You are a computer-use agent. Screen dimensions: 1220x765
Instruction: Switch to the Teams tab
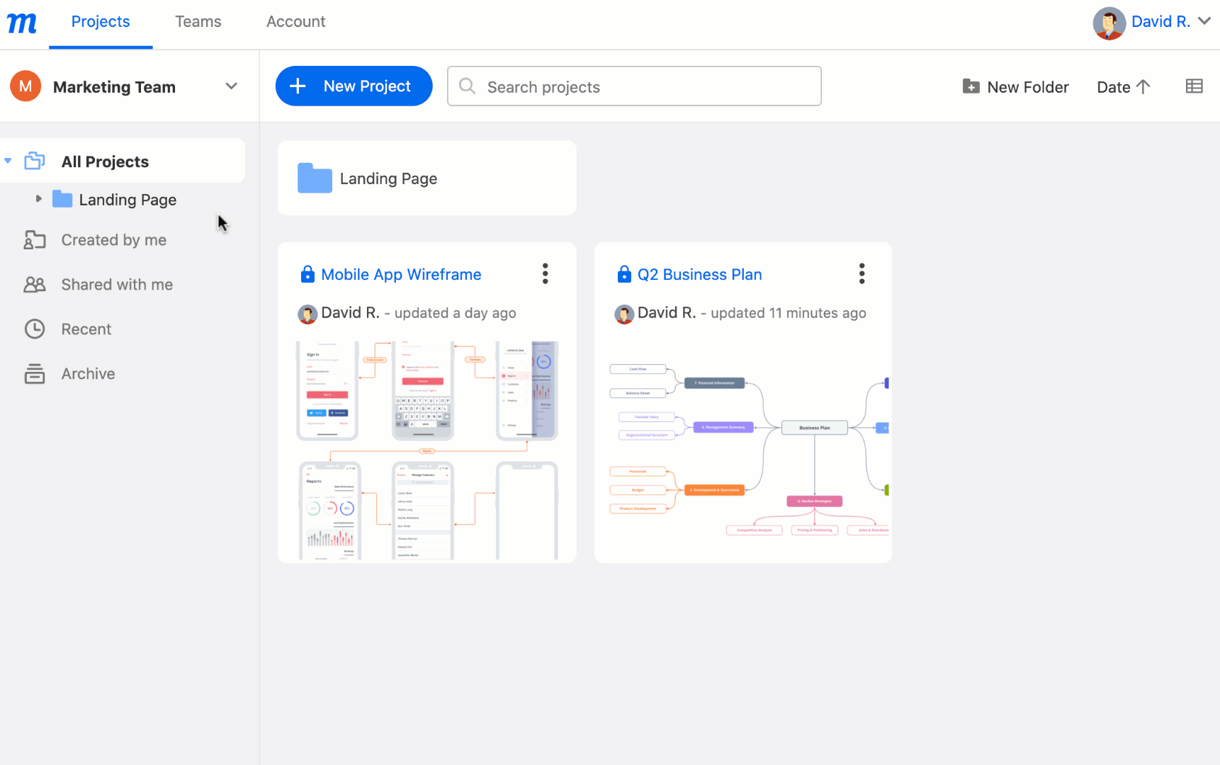point(198,22)
